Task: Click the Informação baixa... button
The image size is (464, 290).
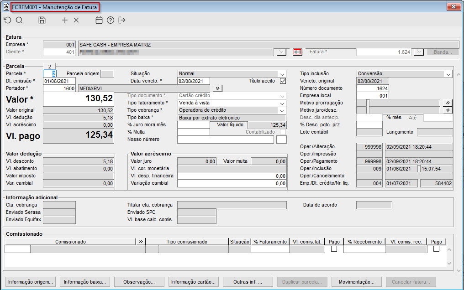Action: point(85,282)
